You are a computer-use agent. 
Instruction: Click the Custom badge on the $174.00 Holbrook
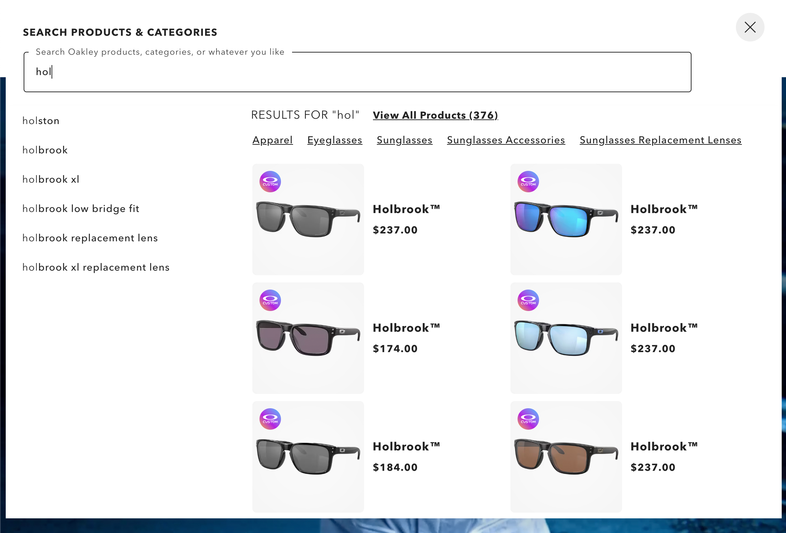[270, 300]
